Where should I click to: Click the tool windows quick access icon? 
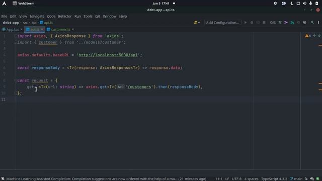tap(3, 179)
